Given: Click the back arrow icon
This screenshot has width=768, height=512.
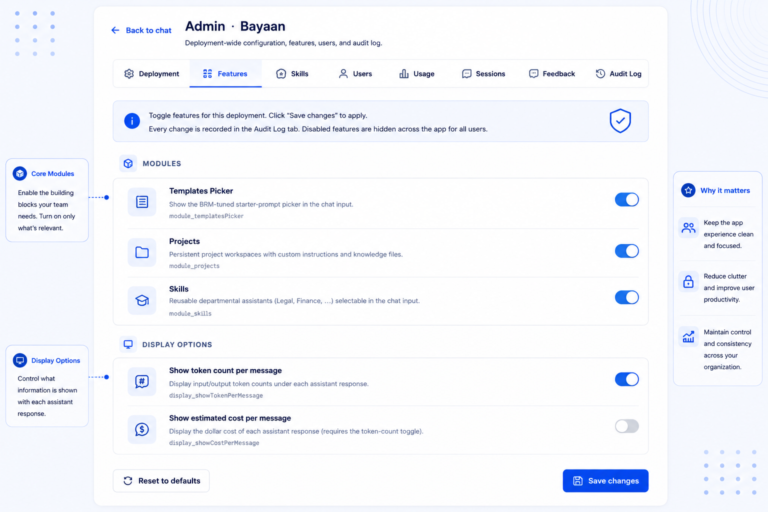Looking at the screenshot, I should 115,30.
